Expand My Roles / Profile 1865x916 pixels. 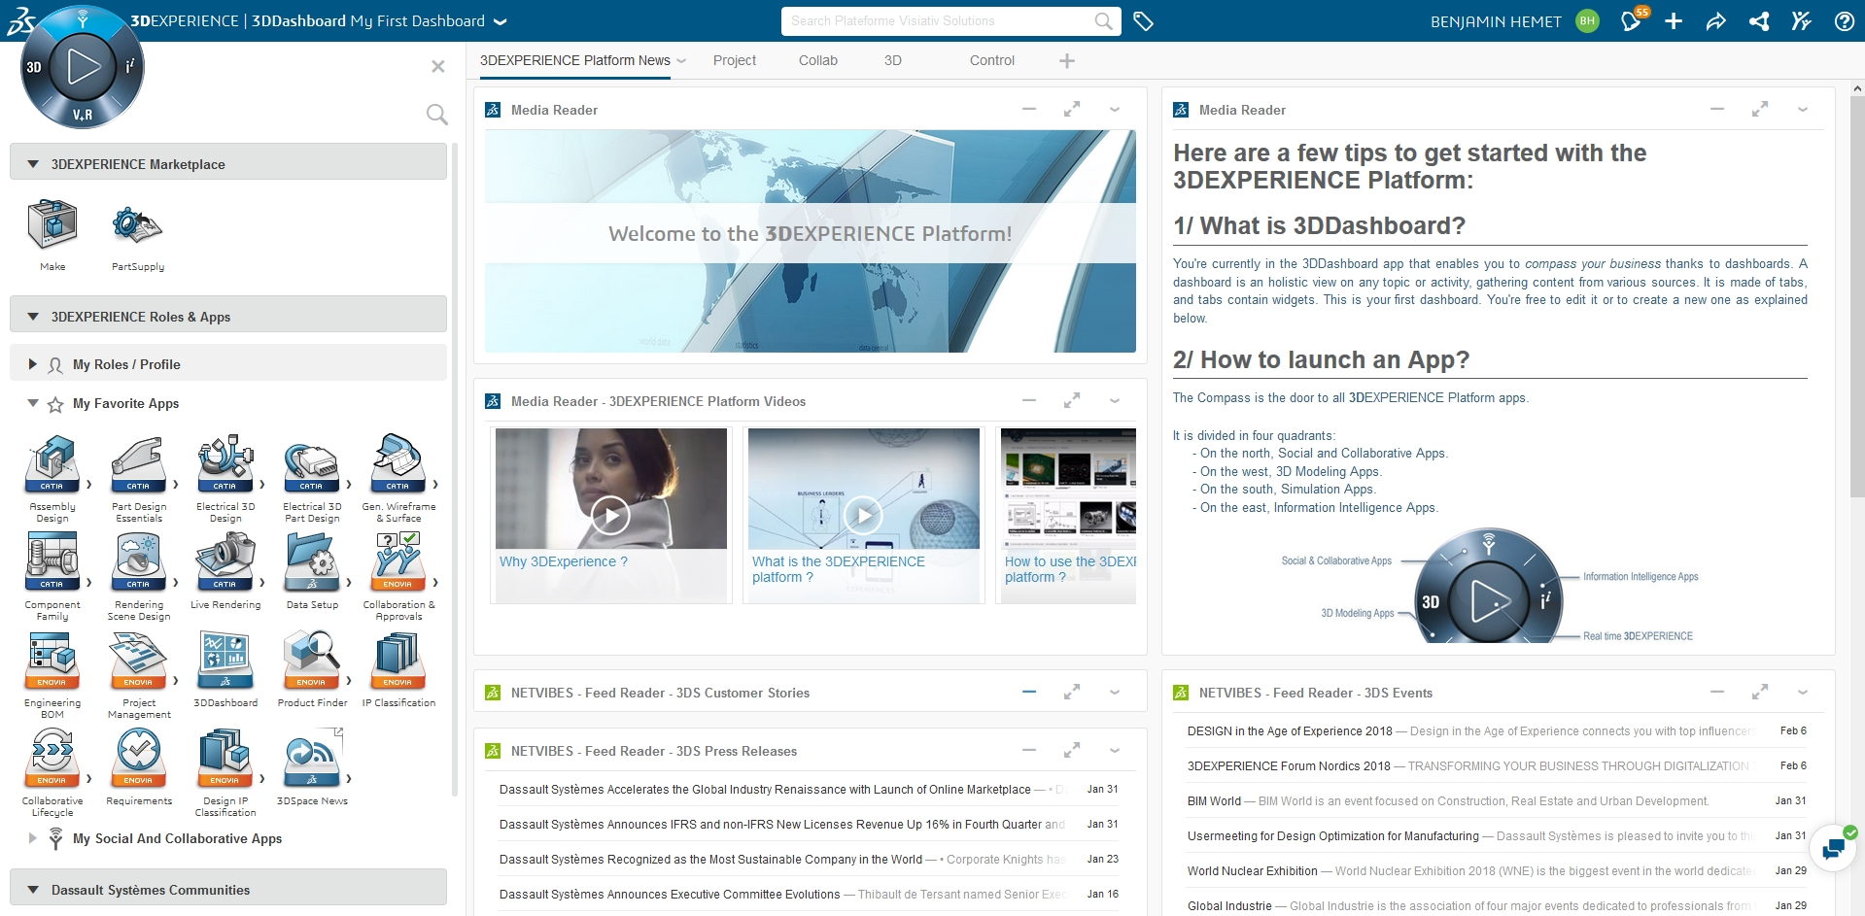coord(33,364)
